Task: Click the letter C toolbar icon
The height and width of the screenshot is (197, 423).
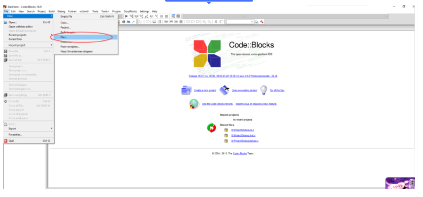Action: pyautogui.click(x=221, y=22)
